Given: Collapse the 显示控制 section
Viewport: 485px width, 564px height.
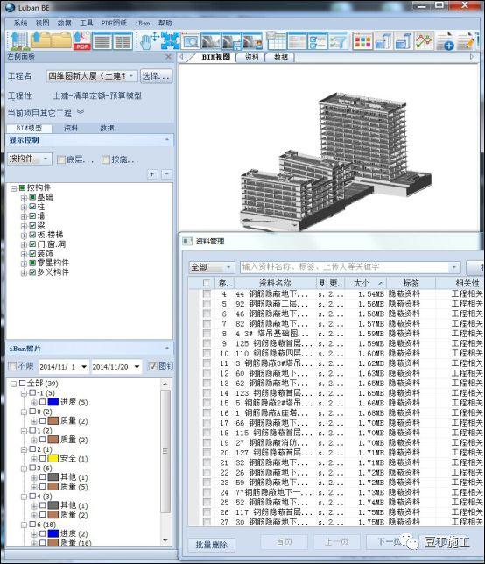Looking at the screenshot, I should tap(167, 139).
